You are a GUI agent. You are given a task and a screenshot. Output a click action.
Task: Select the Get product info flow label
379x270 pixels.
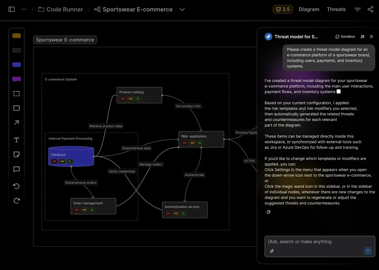[188, 106]
